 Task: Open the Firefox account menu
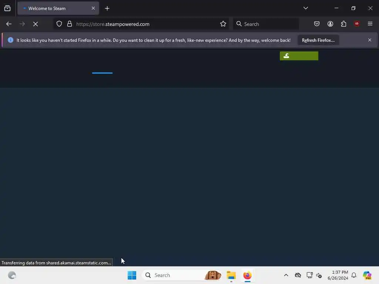(330, 24)
